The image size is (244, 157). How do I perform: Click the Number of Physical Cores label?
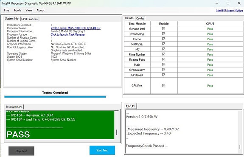point(22,38)
